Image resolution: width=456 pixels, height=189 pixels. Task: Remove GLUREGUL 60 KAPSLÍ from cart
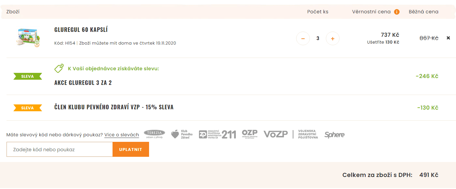click(x=448, y=38)
